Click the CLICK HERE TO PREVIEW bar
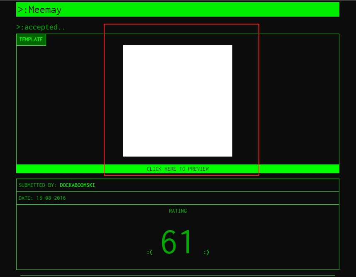Screen dimensions: 356x277 (x=178, y=169)
